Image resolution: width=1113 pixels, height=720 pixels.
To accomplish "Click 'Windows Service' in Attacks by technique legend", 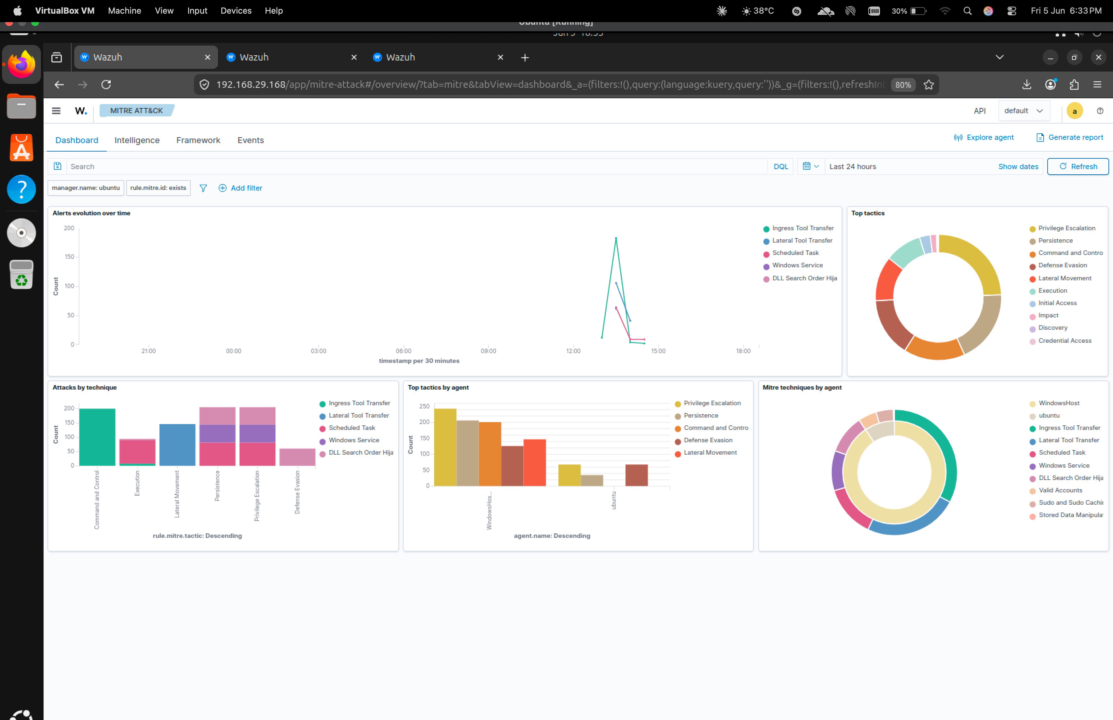I will click(353, 440).
